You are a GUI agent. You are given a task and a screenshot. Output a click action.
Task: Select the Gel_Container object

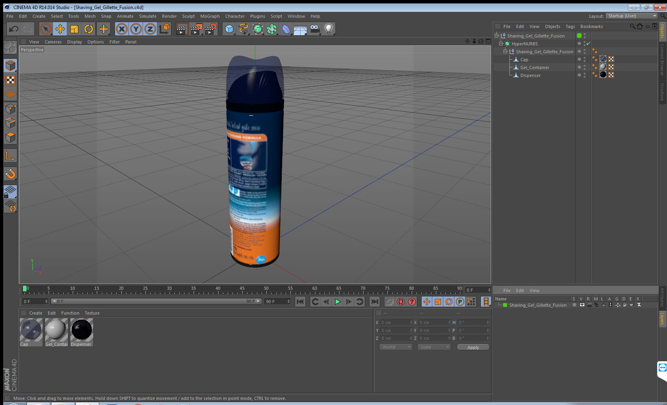535,67
